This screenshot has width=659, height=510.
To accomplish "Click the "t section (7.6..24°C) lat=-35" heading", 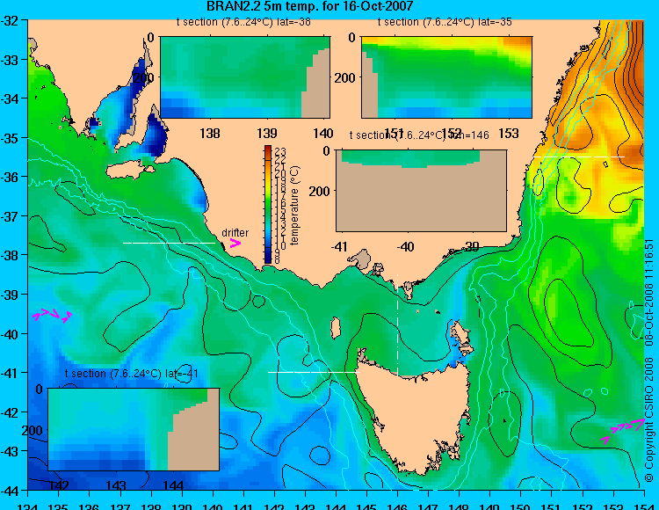I will [445, 22].
